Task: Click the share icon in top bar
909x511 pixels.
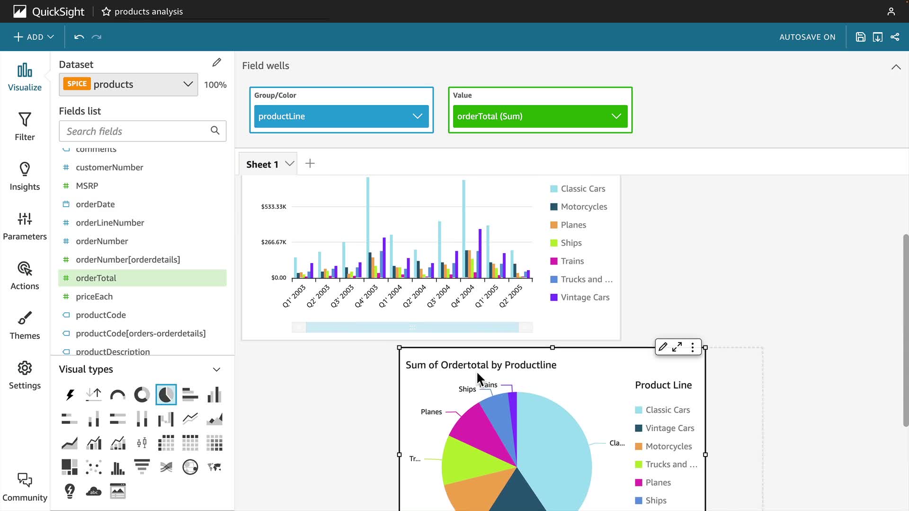Action: click(x=895, y=37)
